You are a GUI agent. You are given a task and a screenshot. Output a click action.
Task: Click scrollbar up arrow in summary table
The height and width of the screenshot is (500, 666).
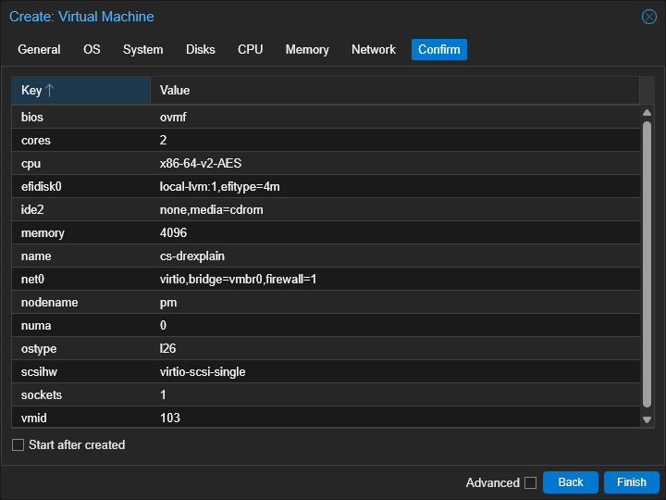pyautogui.click(x=647, y=113)
